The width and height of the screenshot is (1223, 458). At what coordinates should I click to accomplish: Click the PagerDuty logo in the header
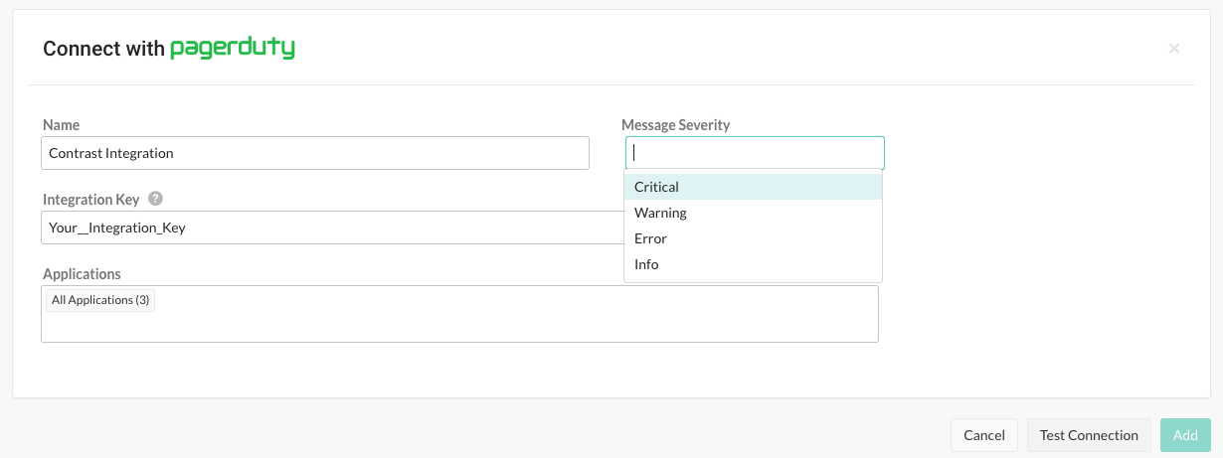pyautogui.click(x=233, y=48)
